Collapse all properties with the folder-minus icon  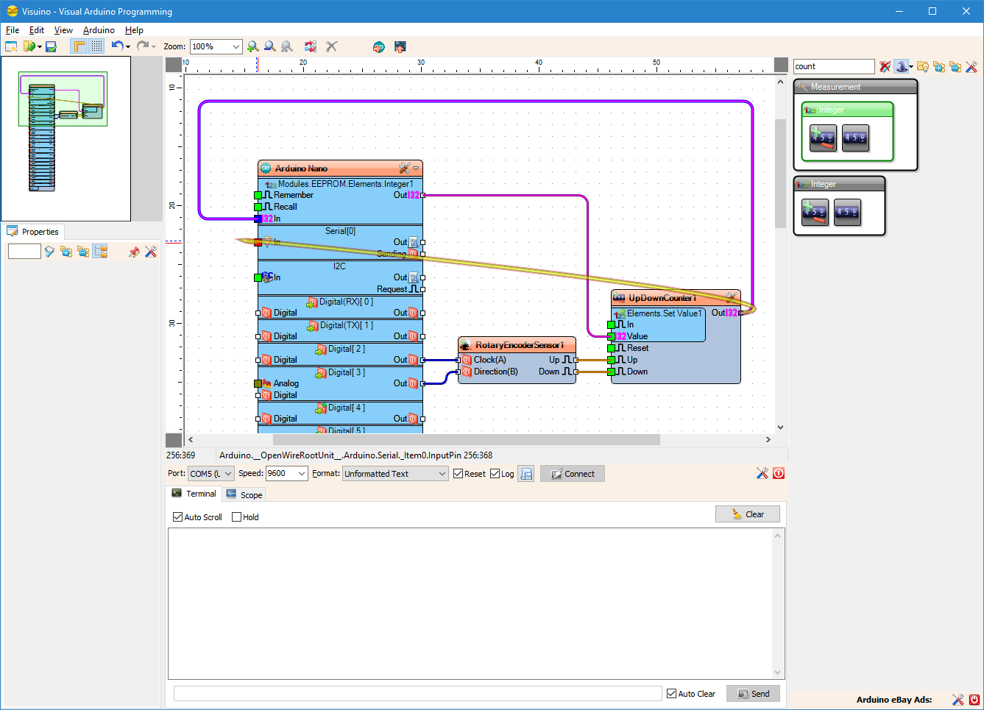tap(83, 252)
